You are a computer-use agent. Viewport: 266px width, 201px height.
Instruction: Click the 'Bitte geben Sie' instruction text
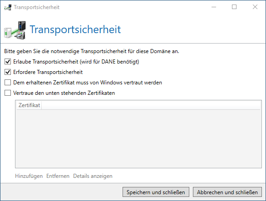[92, 51]
